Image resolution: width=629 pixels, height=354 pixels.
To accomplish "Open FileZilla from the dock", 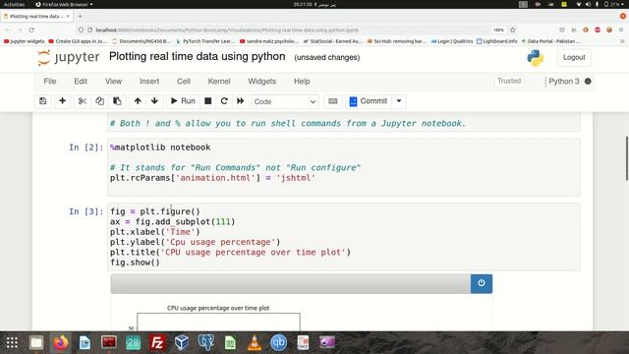I will coord(157,343).
